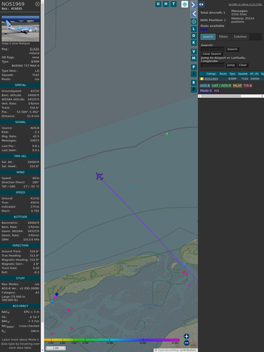Toggle the H button at top

tap(166, 4)
